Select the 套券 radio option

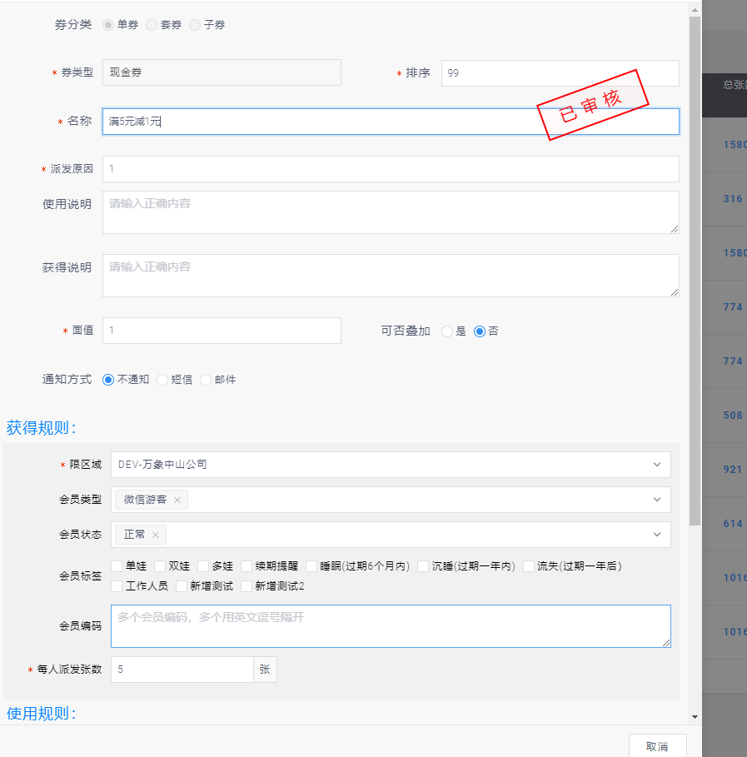pyautogui.click(x=152, y=25)
